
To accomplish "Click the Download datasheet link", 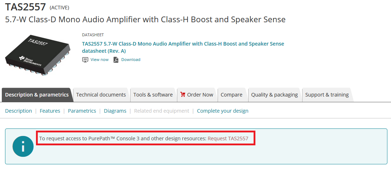I will pyautogui.click(x=131, y=60).
